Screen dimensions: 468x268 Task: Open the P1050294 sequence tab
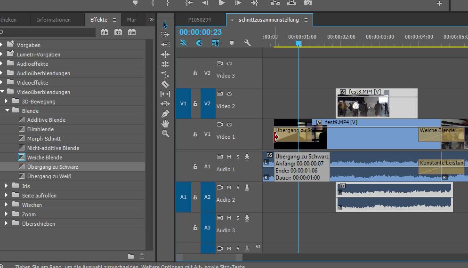tap(199, 20)
